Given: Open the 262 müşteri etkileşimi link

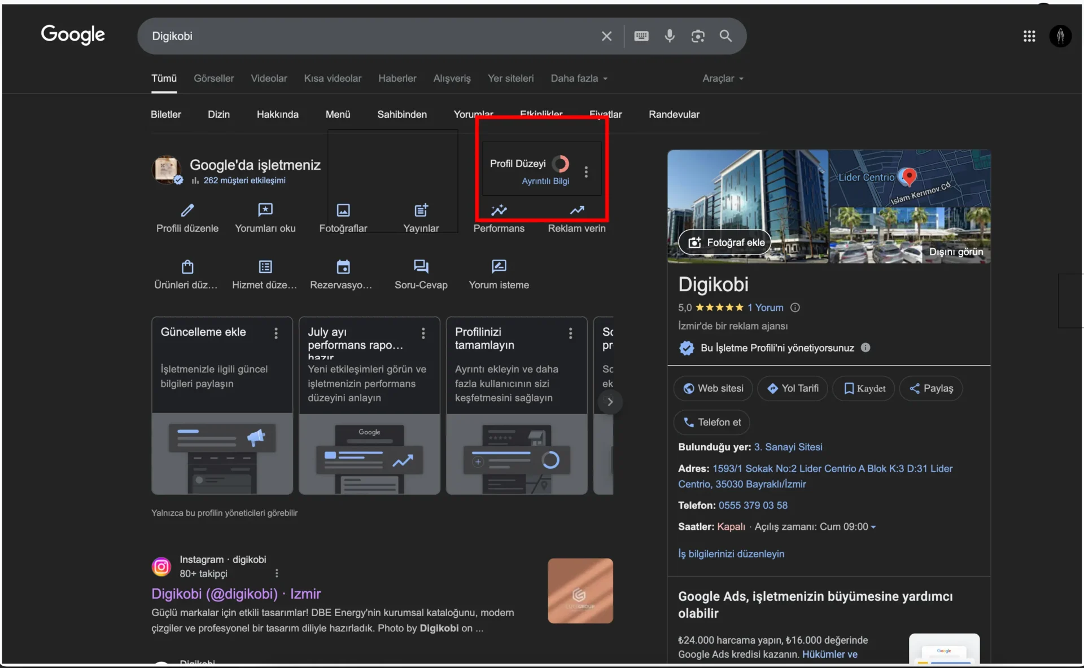Looking at the screenshot, I should pos(244,181).
